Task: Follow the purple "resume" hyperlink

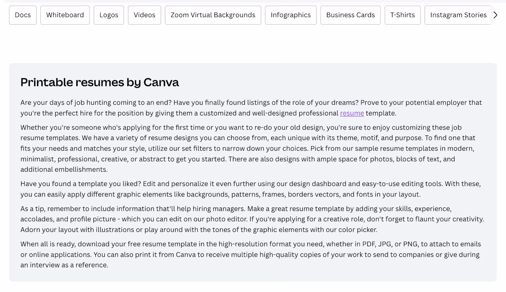Action: tap(352, 113)
